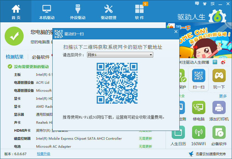Switch to 必备软件 tab
The width and height of the screenshot is (232, 159).
tap(41, 57)
